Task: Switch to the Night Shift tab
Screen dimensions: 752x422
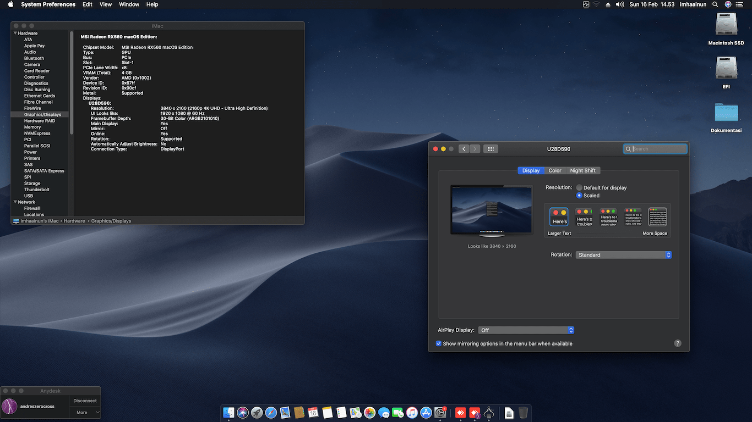Action: coord(583,170)
